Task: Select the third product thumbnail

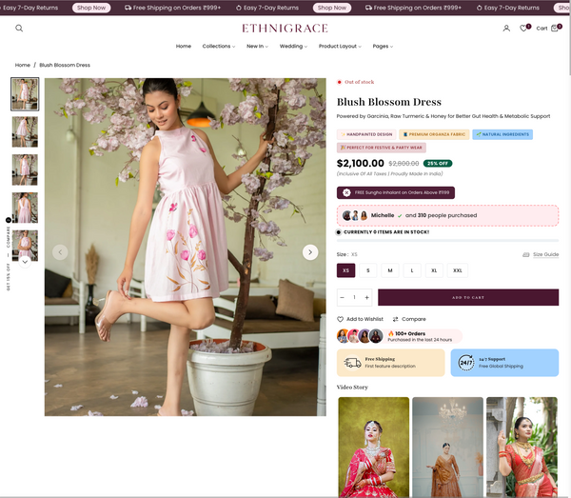Action: [x=25, y=169]
